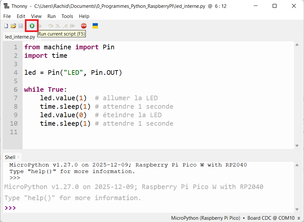Open the File menu
The width and height of the screenshot is (304, 222).
click(x=7, y=16)
